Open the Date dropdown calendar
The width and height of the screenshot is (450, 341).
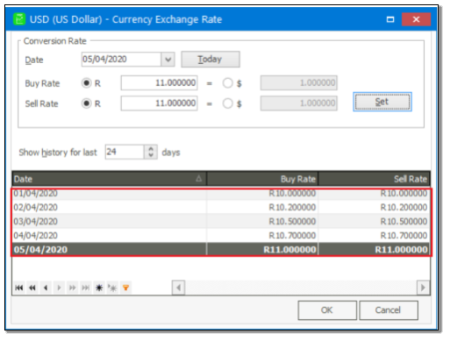coord(168,60)
